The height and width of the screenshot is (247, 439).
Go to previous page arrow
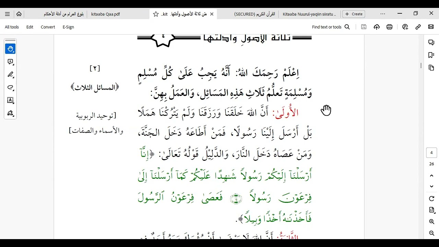pyautogui.click(x=431, y=176)
